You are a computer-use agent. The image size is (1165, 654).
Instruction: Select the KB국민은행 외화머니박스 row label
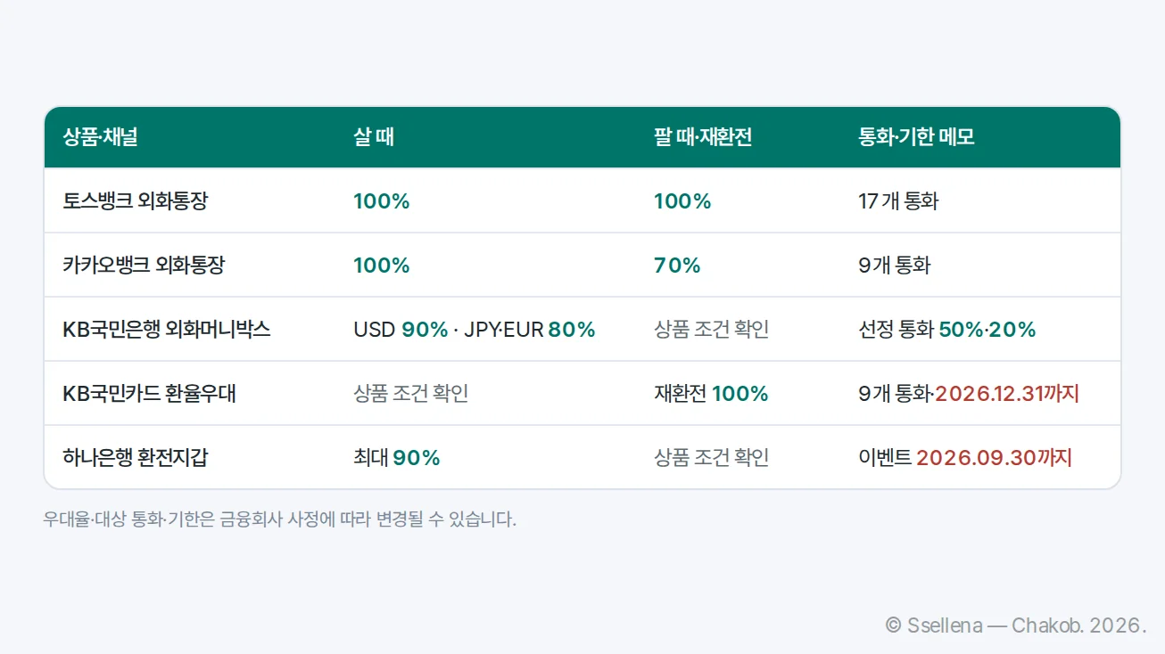167,330
